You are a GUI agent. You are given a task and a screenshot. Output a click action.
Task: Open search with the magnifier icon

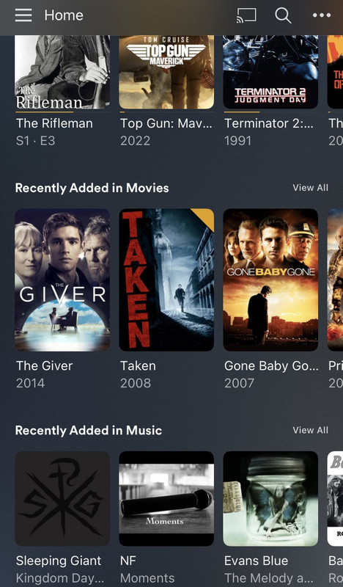283,15
